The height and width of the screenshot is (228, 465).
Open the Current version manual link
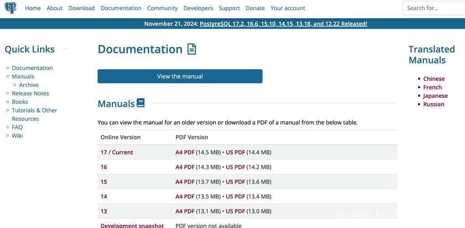[x=123, y=152]
